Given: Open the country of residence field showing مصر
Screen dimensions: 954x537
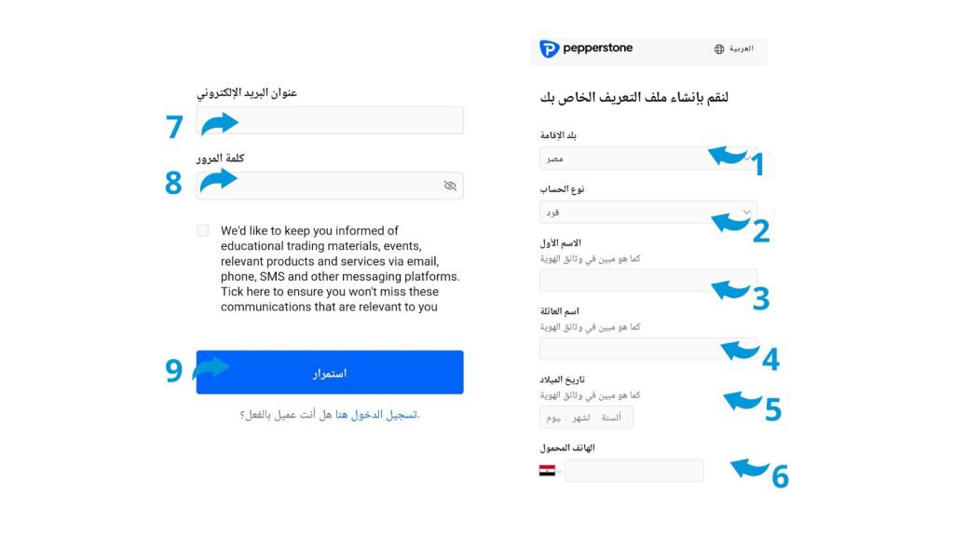Looking at the screenshot, I should click(620, 158).
